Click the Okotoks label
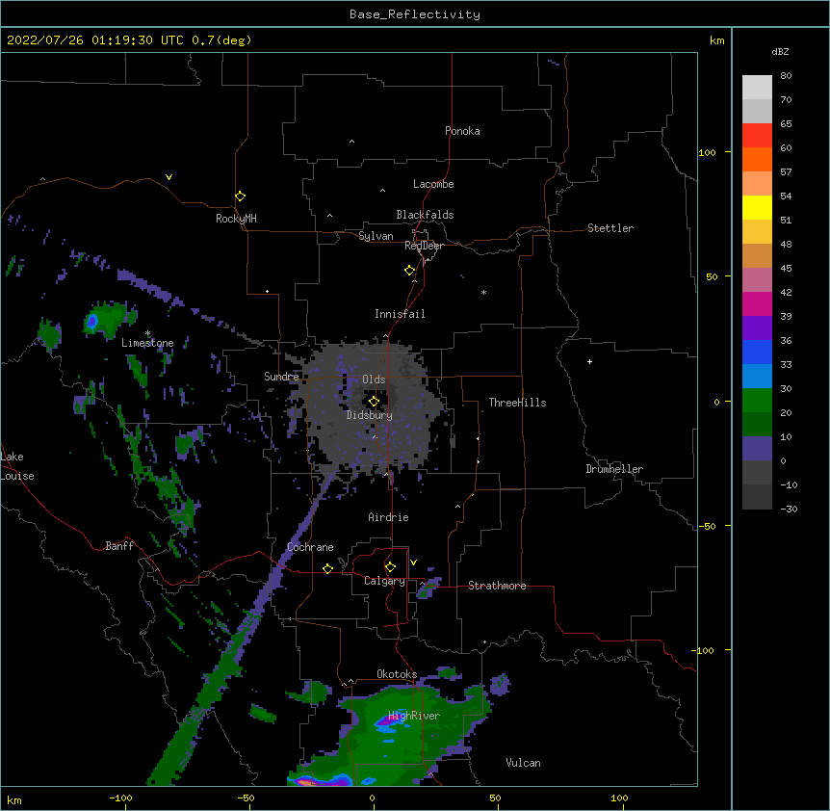Screen dimensions: 830x811 pos(397,674)
